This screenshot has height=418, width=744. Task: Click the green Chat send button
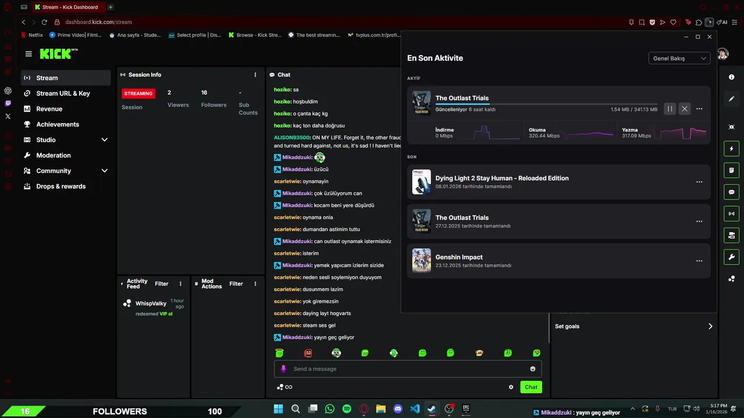pos(531,387)
